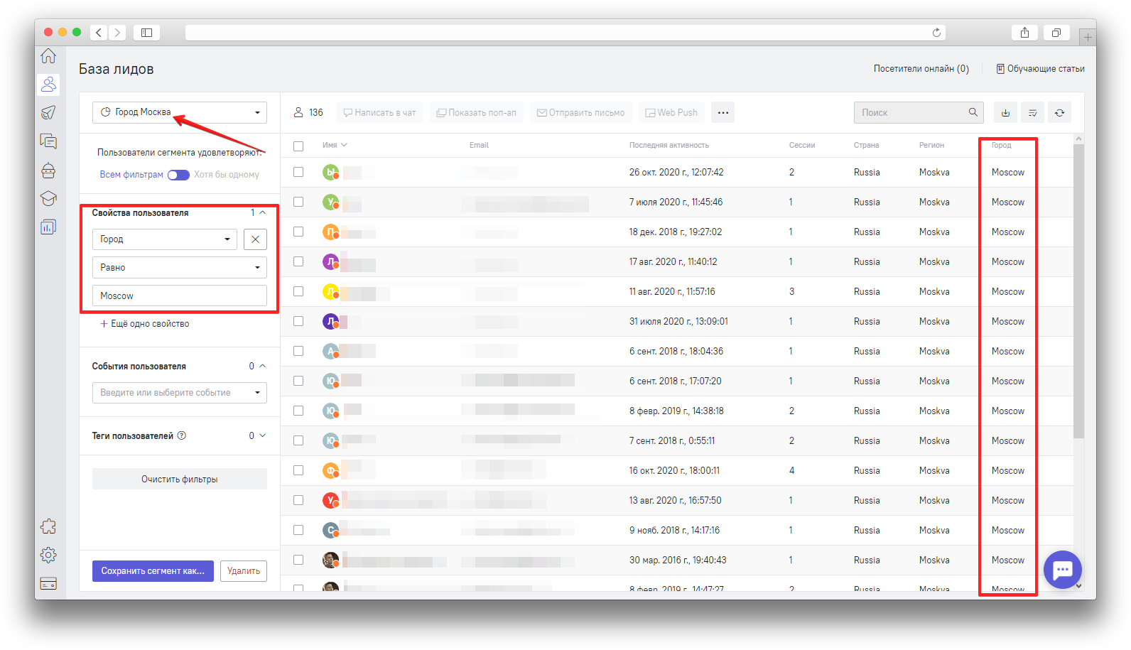Open the leads users icon in sidebar
This screenshot has width=1131, height=650.
click(48, 85)
